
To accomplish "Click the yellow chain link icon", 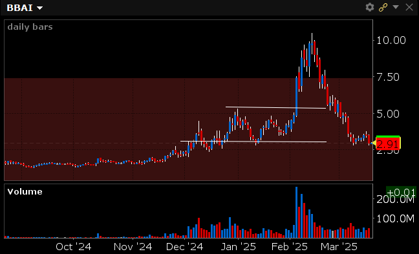I will coord(383,7).
